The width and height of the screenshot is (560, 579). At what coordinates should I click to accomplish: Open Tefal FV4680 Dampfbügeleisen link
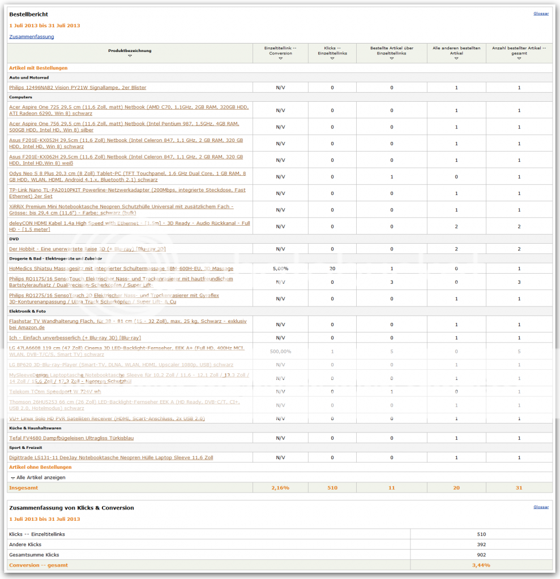click(71, 438)
